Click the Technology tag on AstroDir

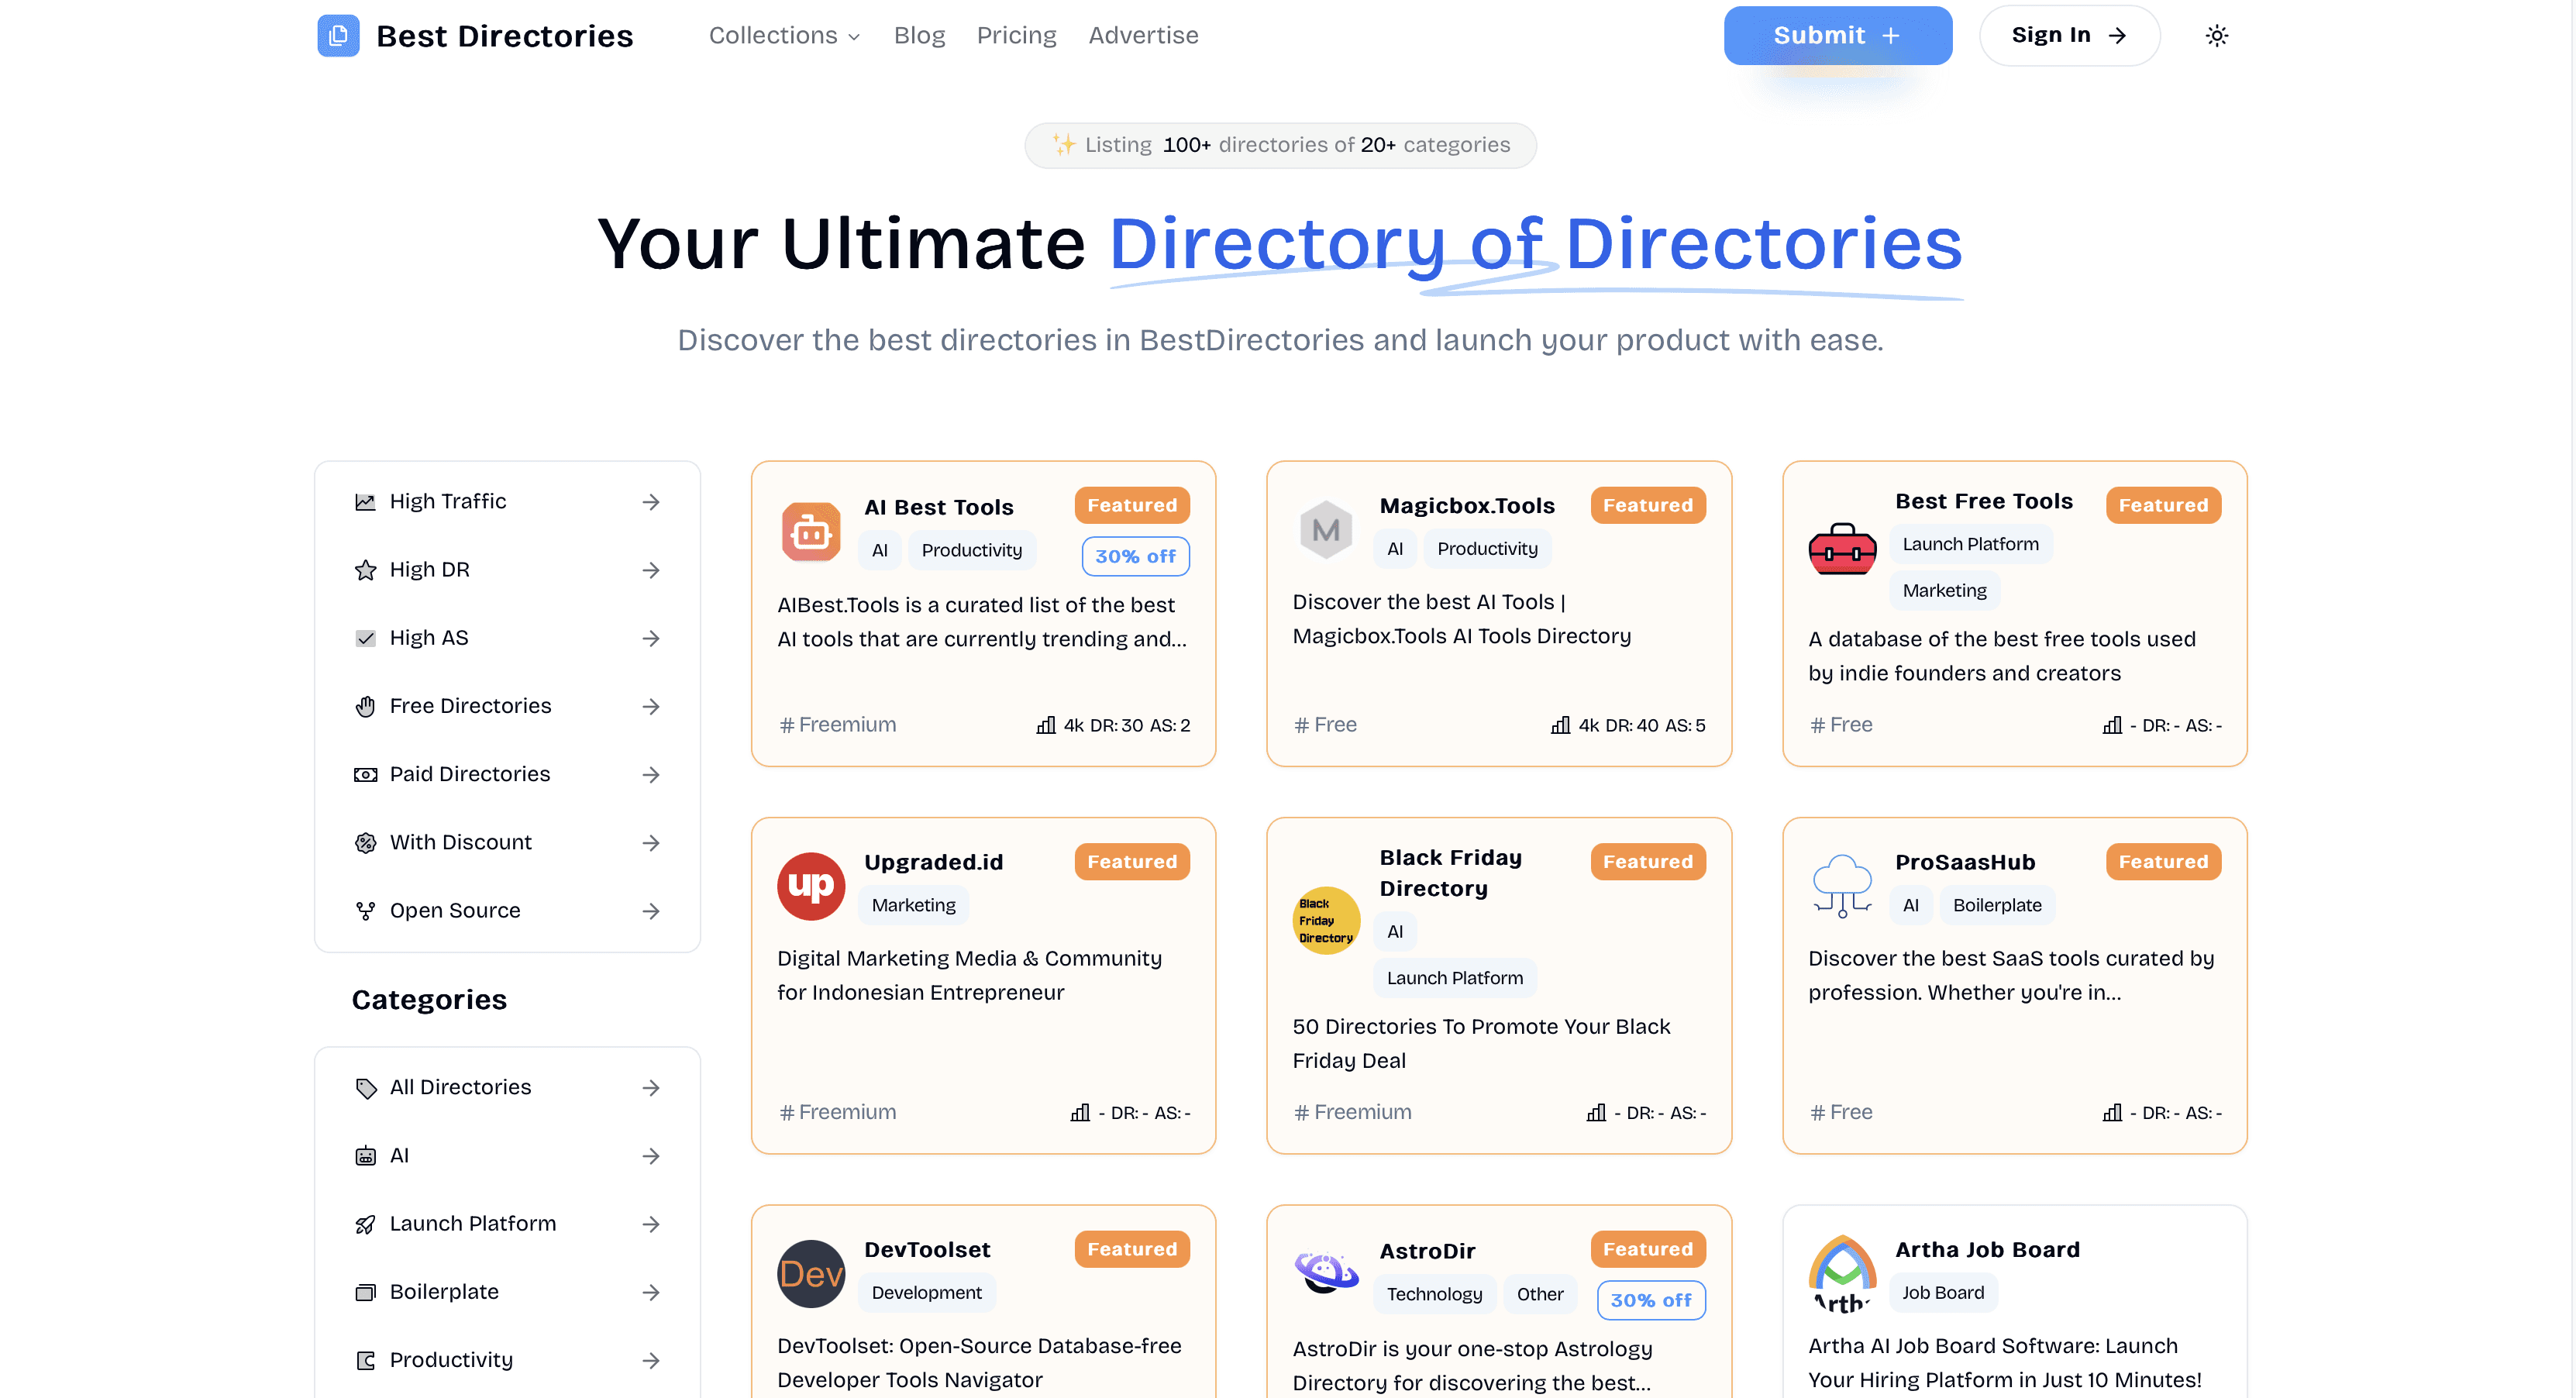coord(1434,1294)
